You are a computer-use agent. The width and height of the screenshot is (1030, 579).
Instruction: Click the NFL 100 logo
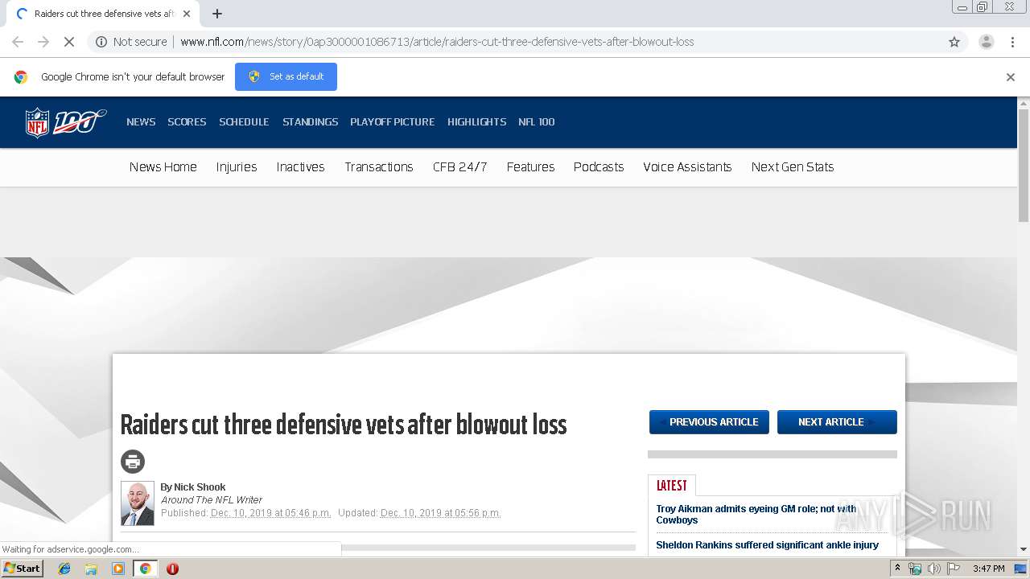[65, 122]
